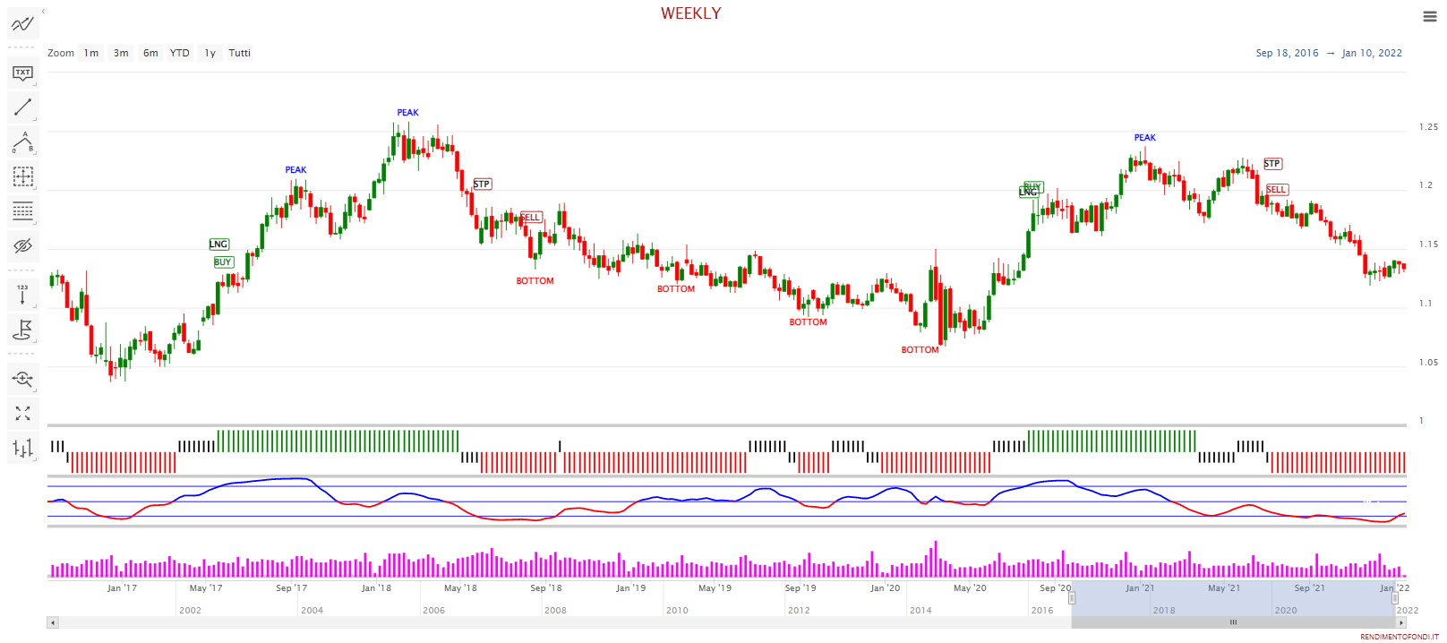Screen dimensions: 1447x643
Task: Select the Measure XY tool
Action: click(x=22, y=176)
